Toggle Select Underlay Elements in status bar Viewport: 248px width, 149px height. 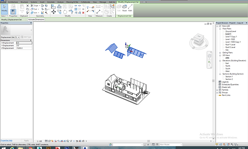point(220,144)
